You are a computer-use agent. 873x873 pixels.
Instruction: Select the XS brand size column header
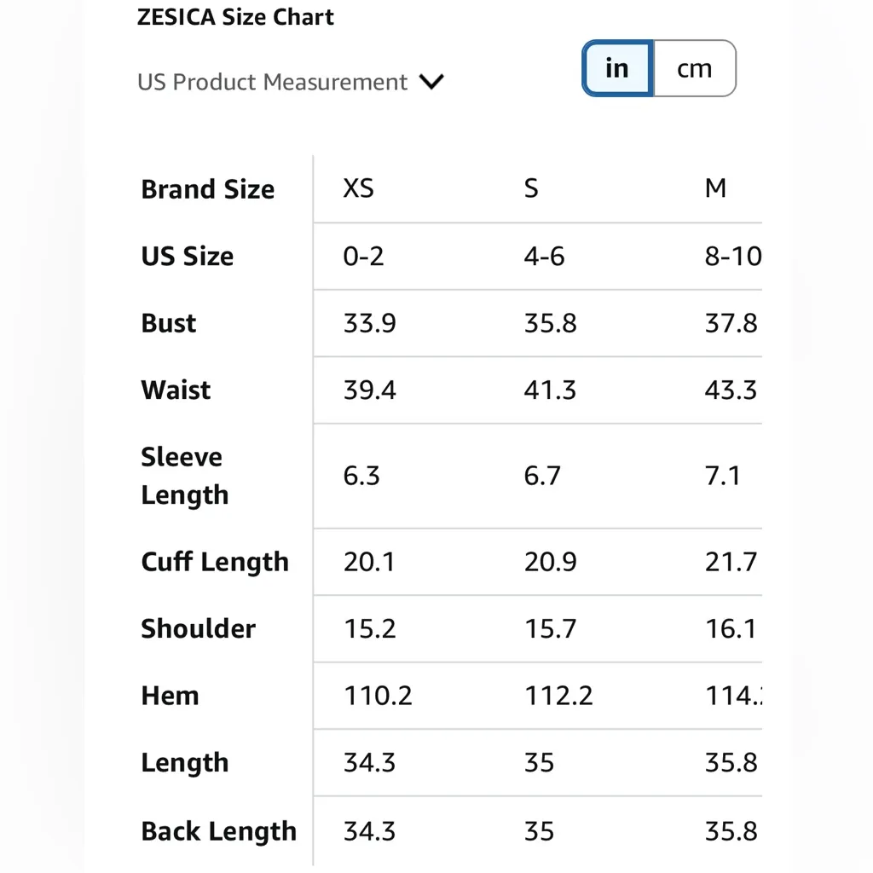pyautogui.click(x=358, y=188)
